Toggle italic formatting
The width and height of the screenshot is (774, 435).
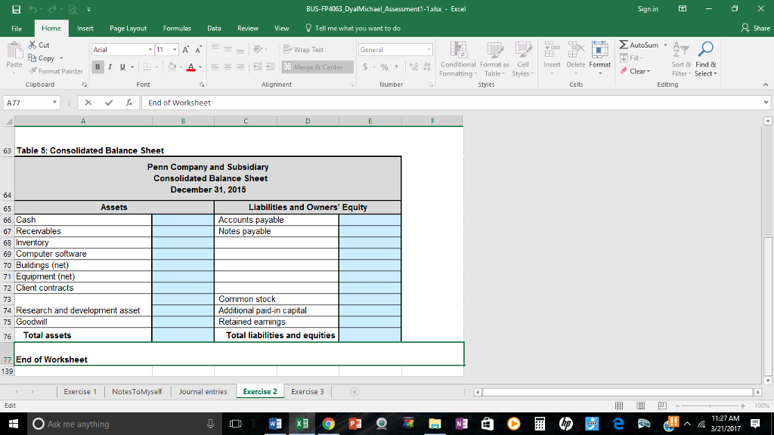pyautogui.click(x=110, y=66)
